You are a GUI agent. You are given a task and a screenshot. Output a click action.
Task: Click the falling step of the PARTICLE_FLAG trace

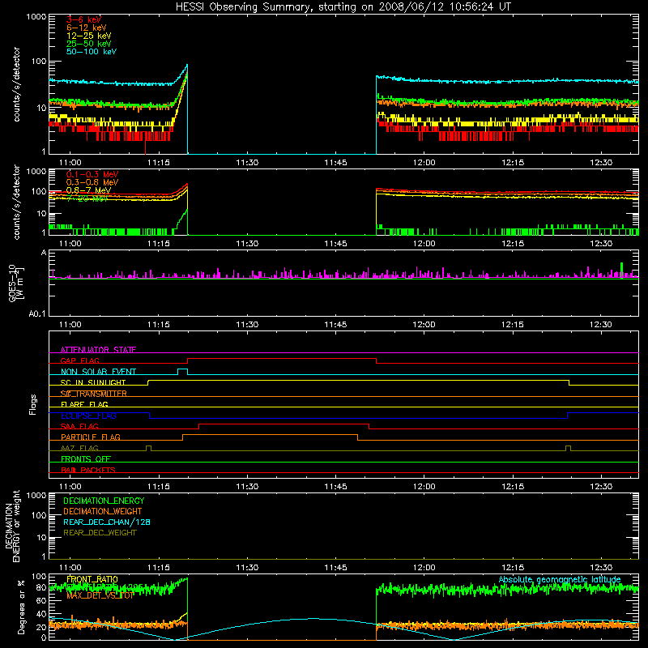click(x=357, y=437)
